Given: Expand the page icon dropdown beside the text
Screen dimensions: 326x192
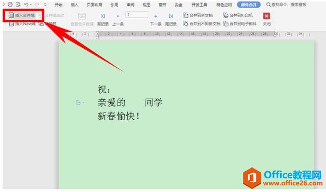Looking at the screenshot, I should 84,102.
